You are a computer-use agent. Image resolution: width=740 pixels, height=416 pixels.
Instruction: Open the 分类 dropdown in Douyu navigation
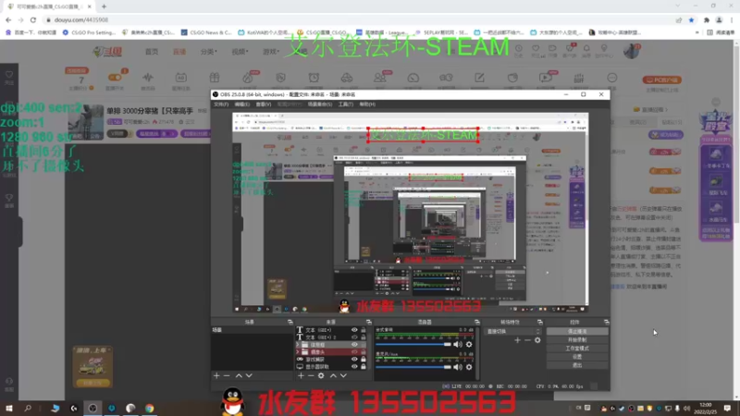[209, 52]
